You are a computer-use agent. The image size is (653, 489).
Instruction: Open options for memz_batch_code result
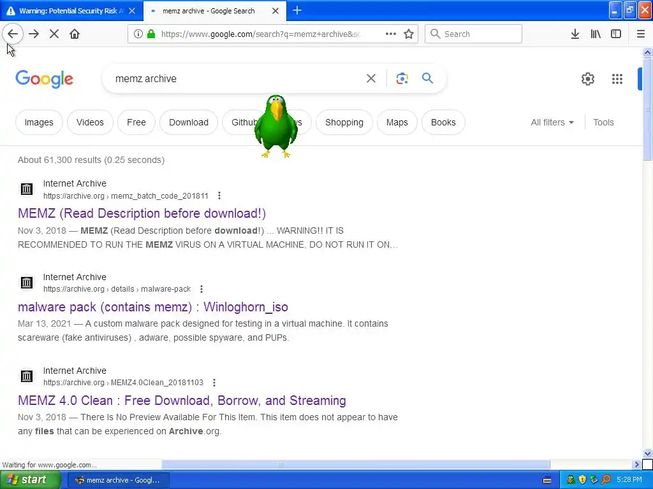pos(219,196)
